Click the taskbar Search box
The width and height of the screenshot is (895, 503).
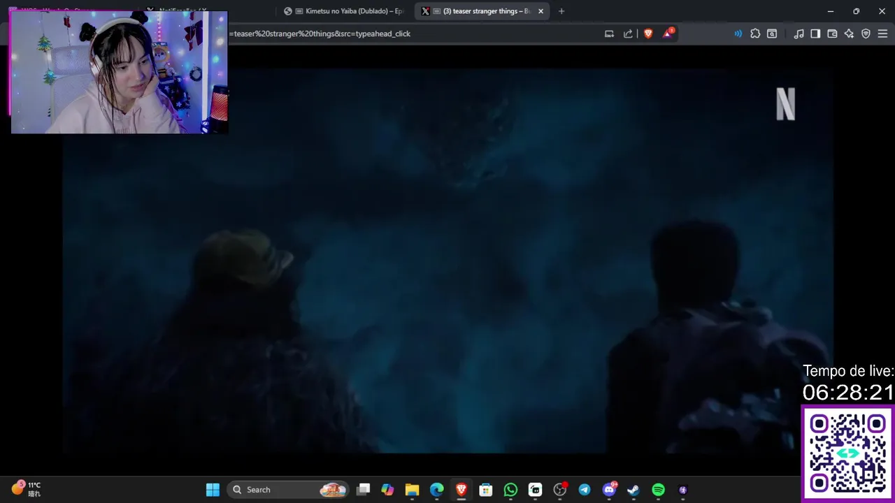tap(289, 490)
